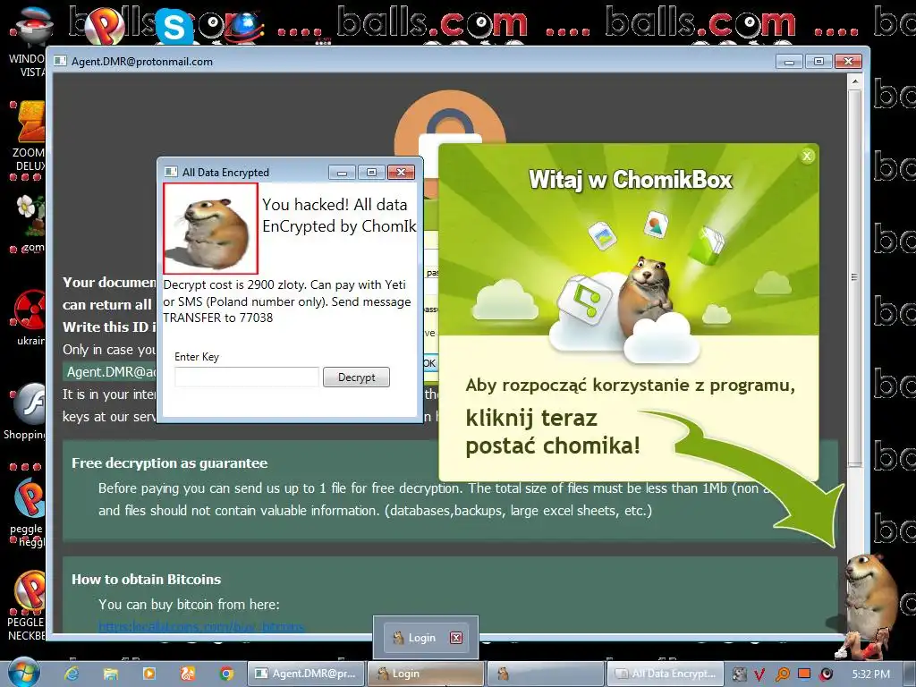Image resolution: width=916 pixels, height=687 pixels.
Task: Click the Agent.DMR email address field
Action: click(111, 371)
